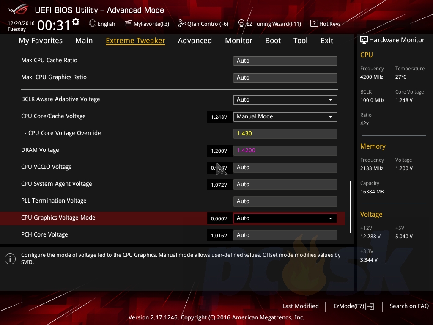Click Max. CPU Graphics Ratio field
Image resolution: width=433 pixels, height=325 pixels.
[285, 78]
